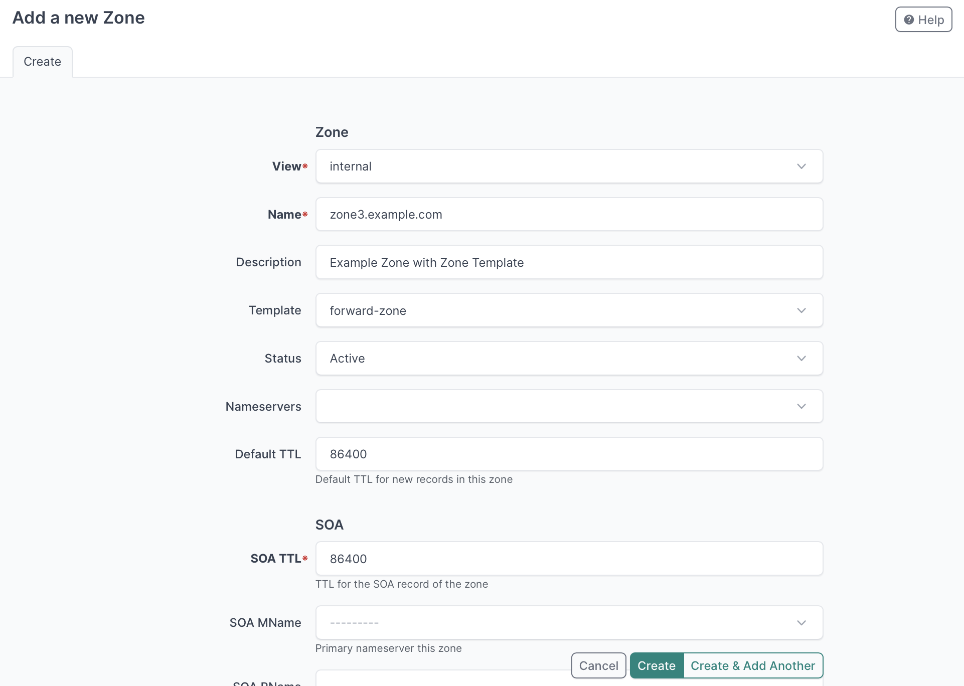Open the Nameservers selection dropdown
964x686 pixels.
(568, 406)
